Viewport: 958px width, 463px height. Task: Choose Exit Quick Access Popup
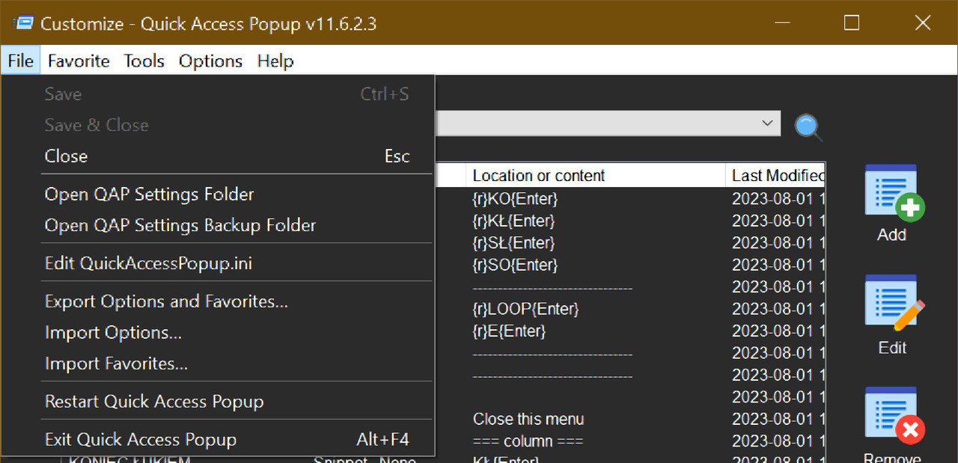click(x=218, y=440)
